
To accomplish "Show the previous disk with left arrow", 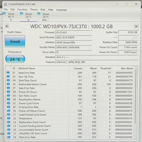I will point(7,26).
